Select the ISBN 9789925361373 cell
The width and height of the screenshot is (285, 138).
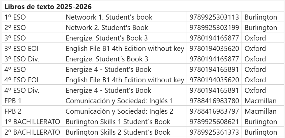pos(214,132)
